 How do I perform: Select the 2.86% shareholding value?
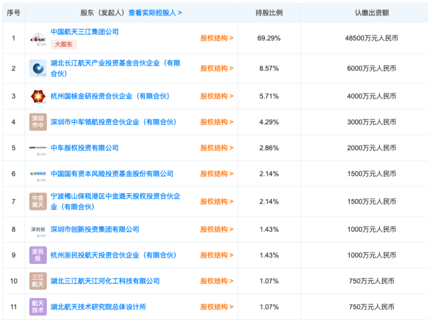(x=269, y=148)
